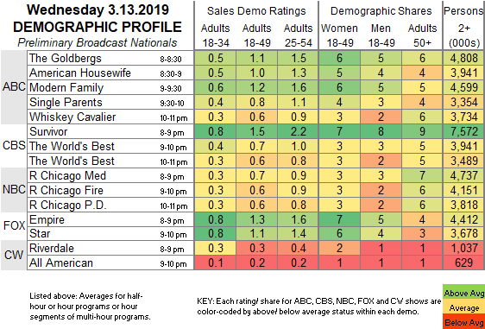
Task: Click the Survivor show title cell
Action: tap(110, 131)
